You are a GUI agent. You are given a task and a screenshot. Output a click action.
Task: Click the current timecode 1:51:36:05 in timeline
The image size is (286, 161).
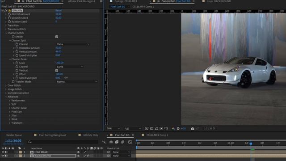[x=13, y=140]
